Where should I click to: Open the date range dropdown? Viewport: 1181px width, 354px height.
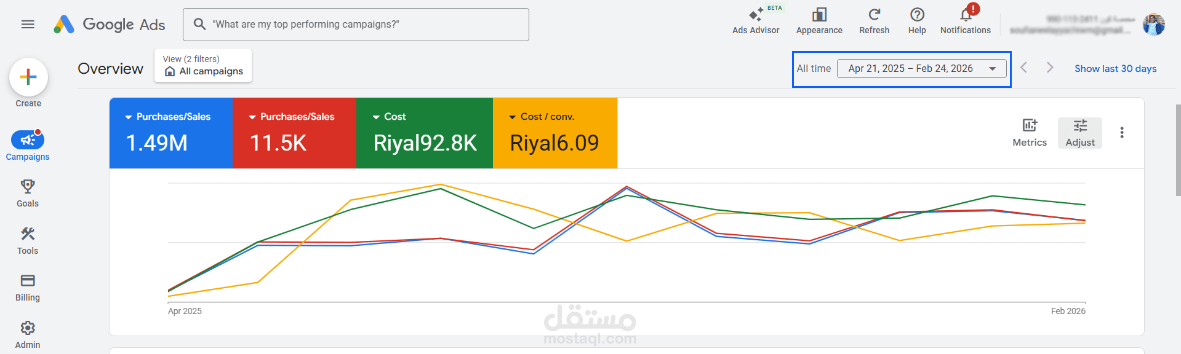(921, 69)
